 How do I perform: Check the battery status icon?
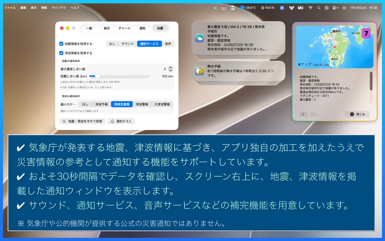(x=301, y=8)
